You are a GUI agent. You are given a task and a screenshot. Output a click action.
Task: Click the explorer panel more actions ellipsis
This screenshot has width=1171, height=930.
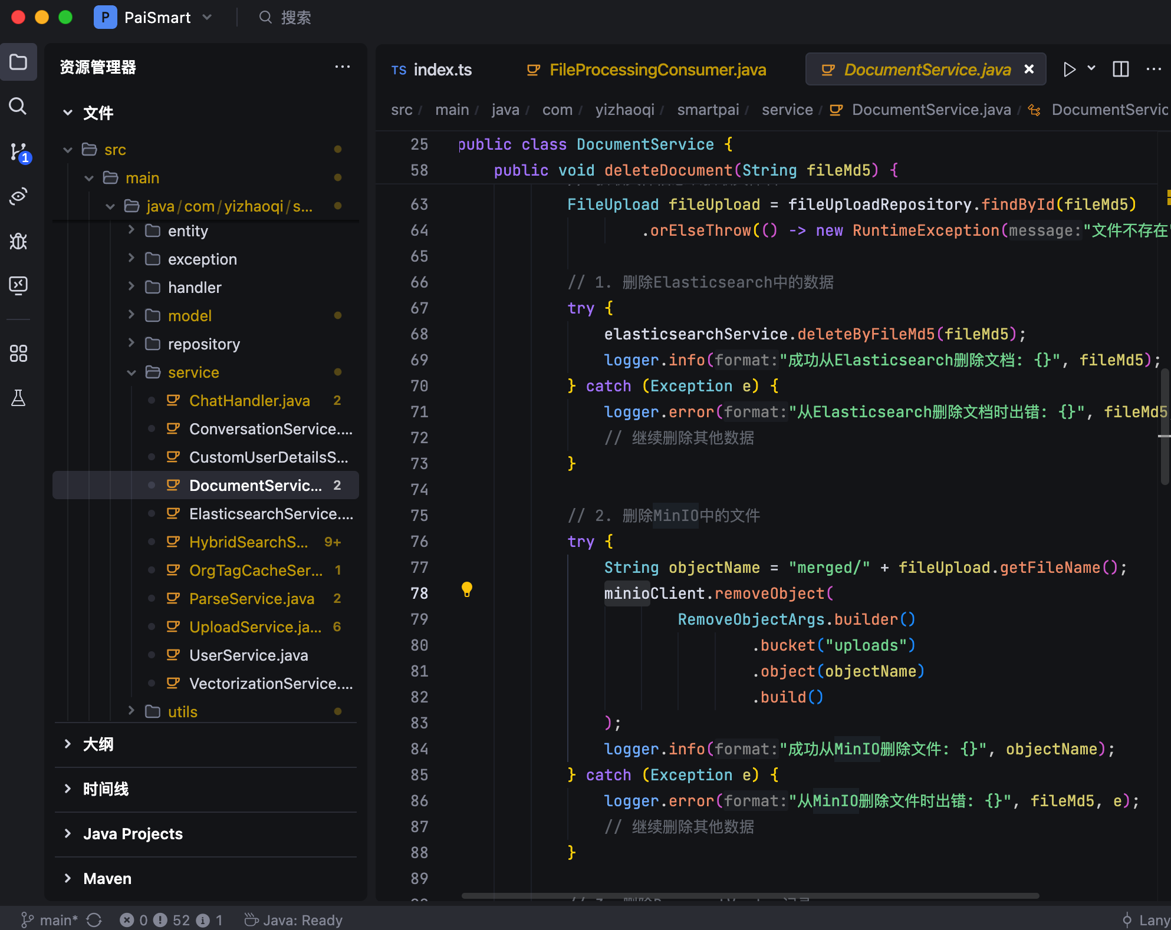(342, 67)
